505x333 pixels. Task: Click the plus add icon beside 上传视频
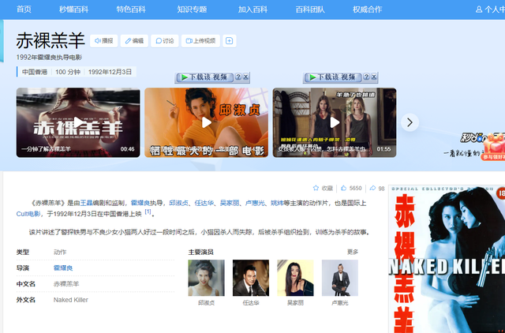tap(230, 41)
